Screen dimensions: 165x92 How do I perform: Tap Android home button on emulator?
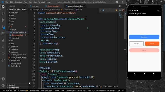[144, 73]
